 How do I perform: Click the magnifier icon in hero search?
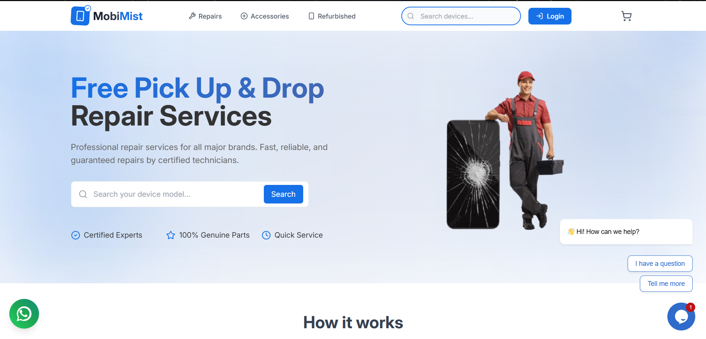tap(83, 194)
